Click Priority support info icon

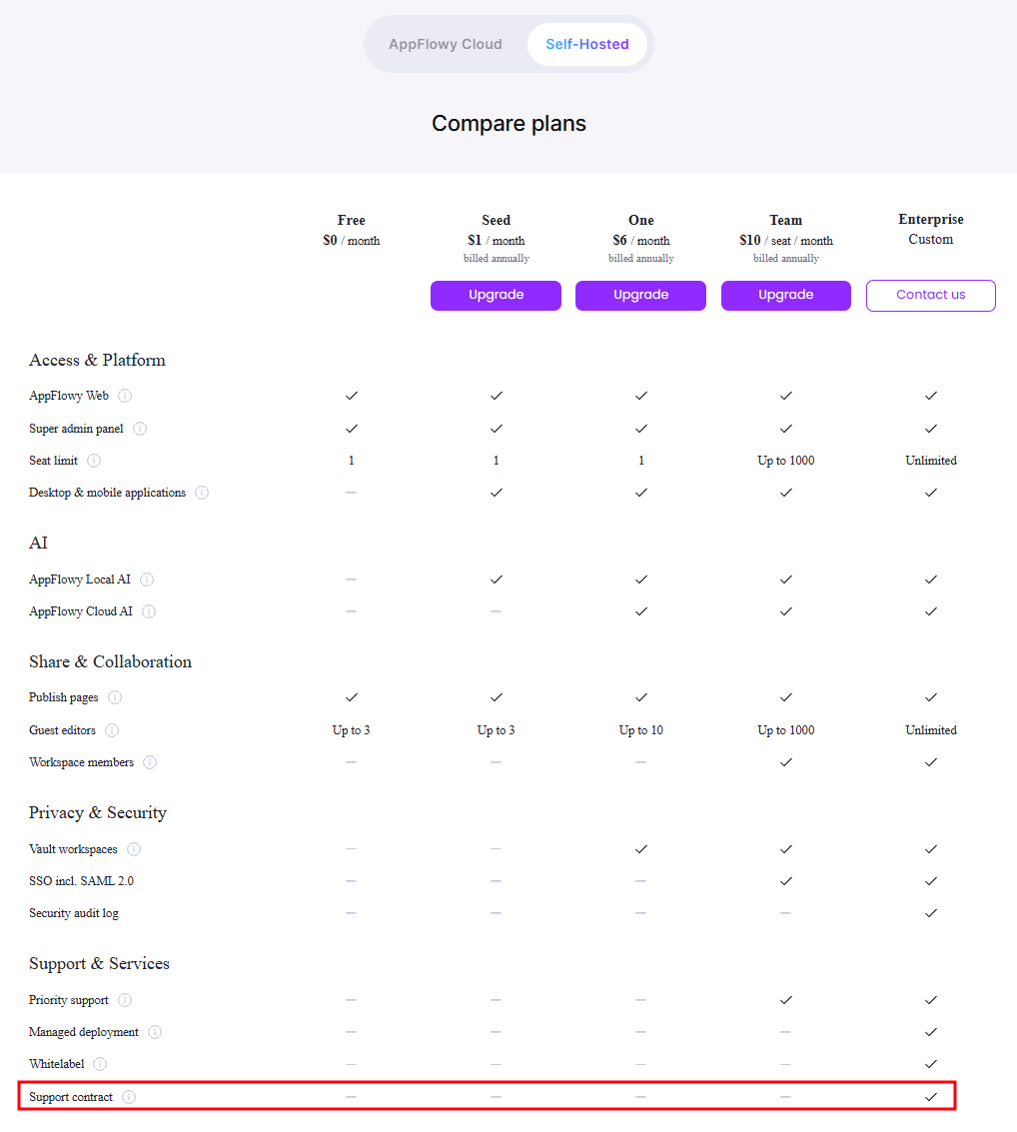pyautogui.click(x=125, y=1000)
